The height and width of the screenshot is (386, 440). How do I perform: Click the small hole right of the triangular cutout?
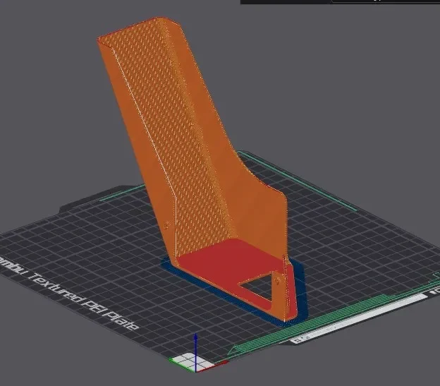tap(277, 281)
